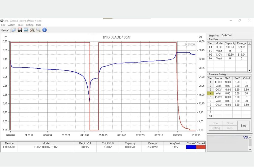Click log panel scroll up arrow
This screenshot has width=254, height=167.
250,137
